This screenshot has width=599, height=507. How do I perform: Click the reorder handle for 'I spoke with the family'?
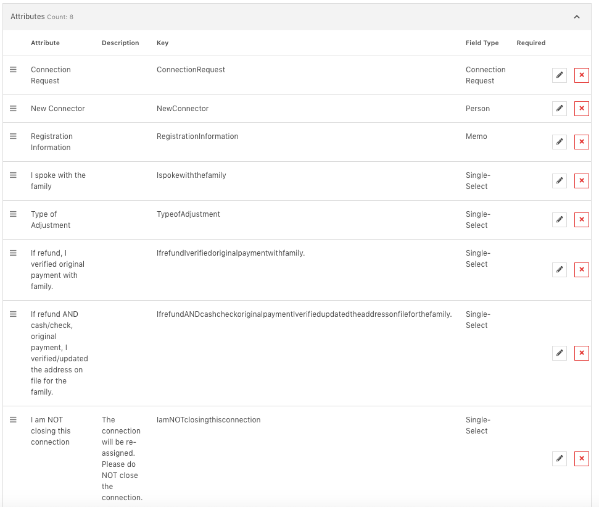click(x=13, y=175)
